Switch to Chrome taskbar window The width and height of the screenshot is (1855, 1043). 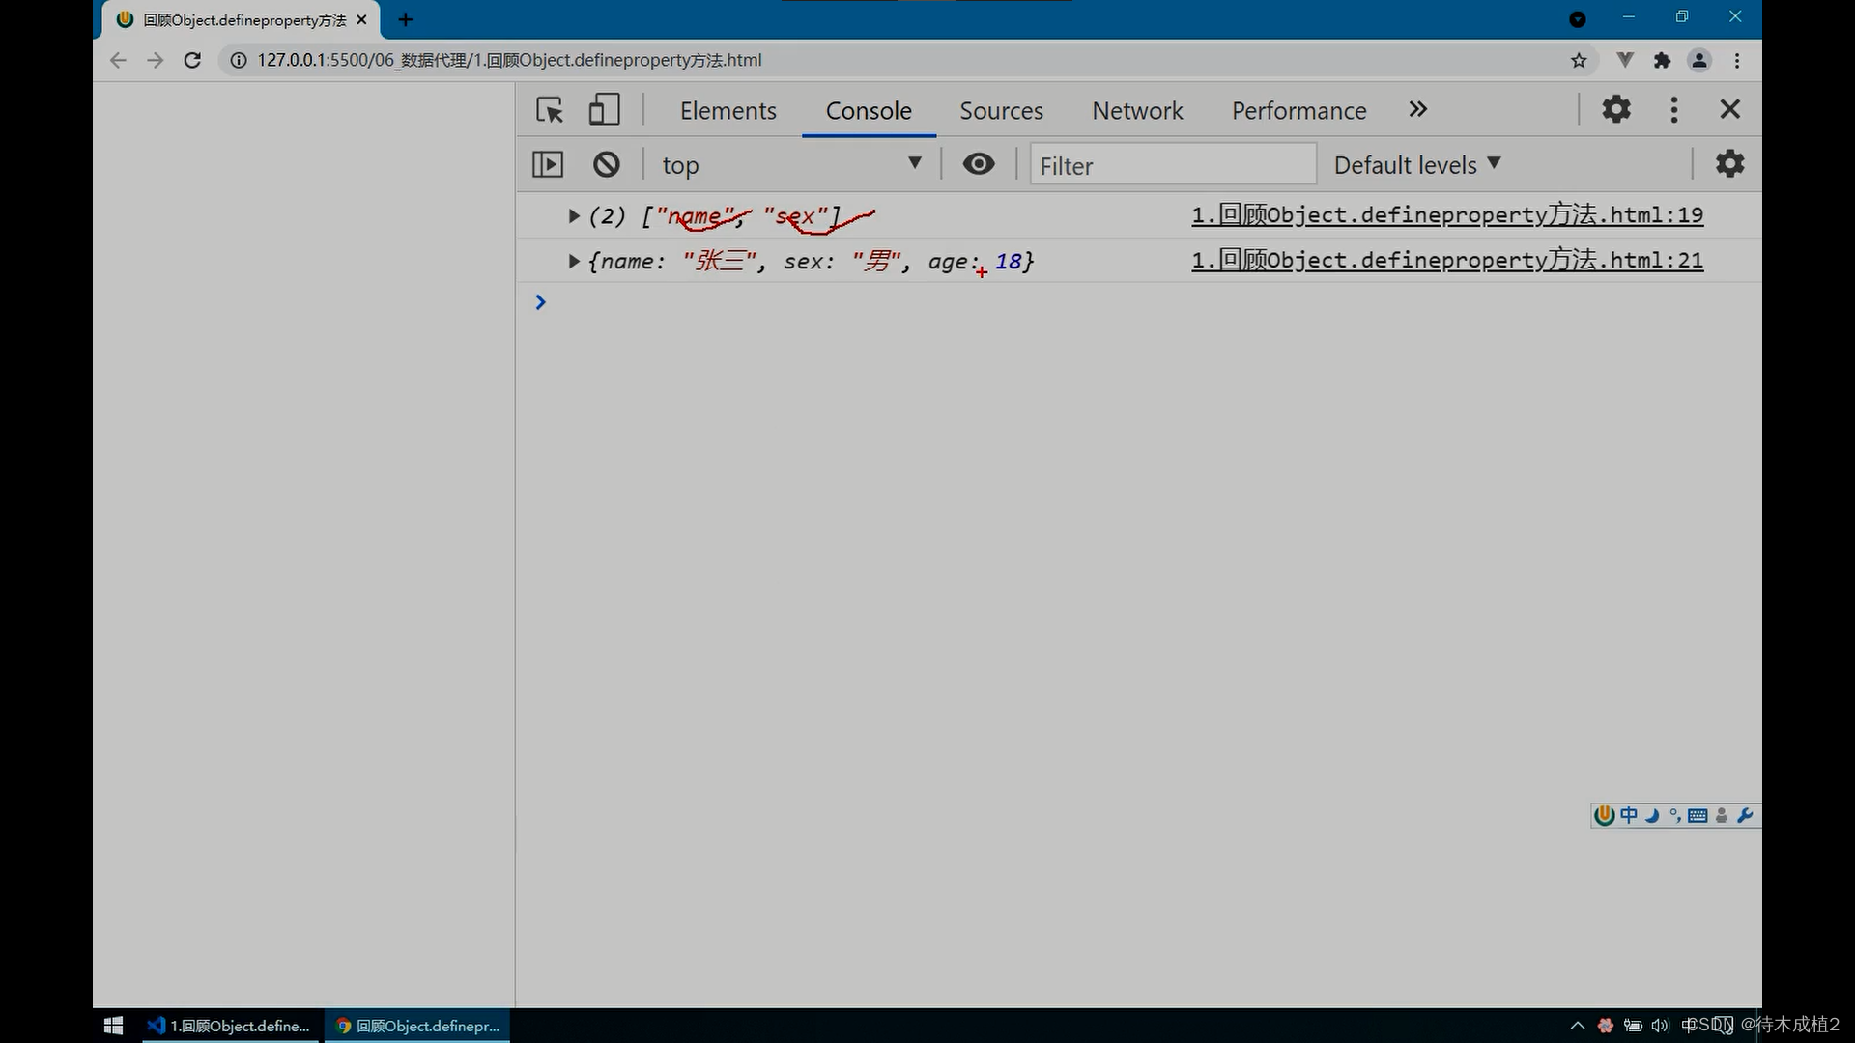click(417, 1026)
